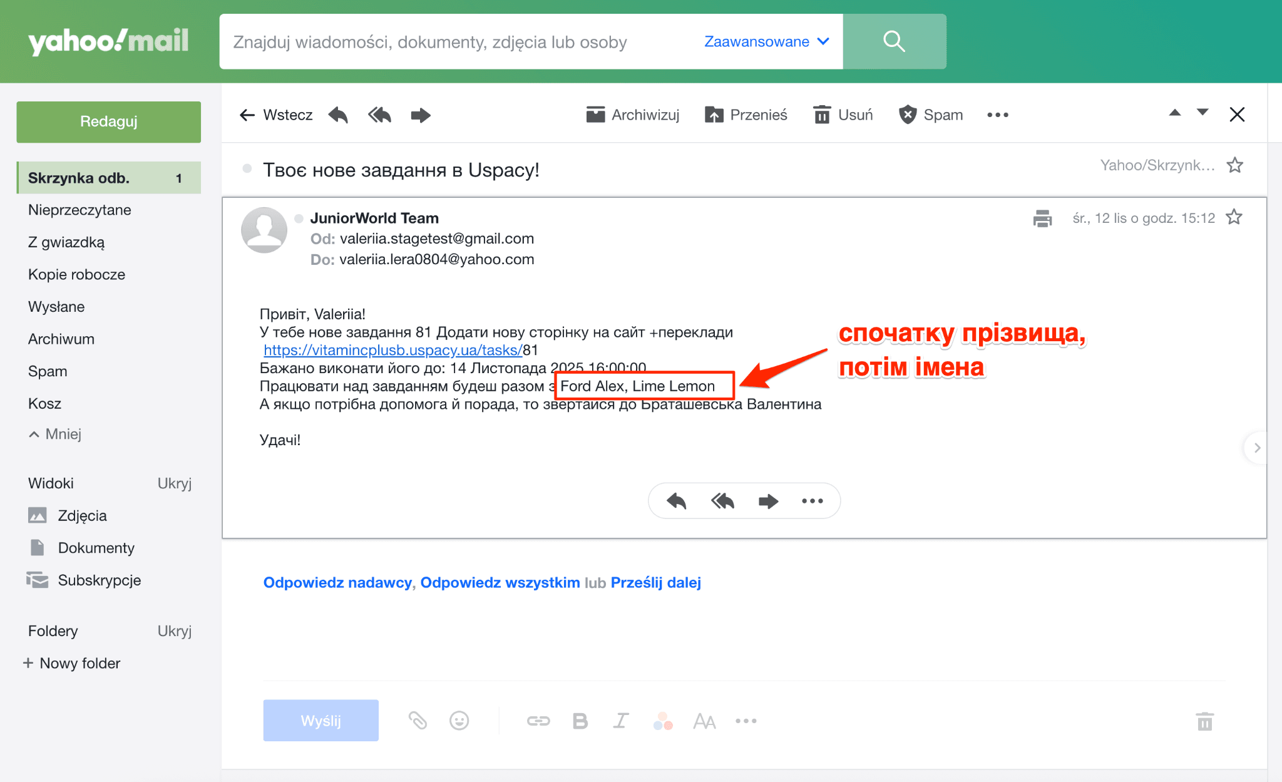Star the conversation in subject line
The image size is (1282, 782).
[x=1234, y=165]
